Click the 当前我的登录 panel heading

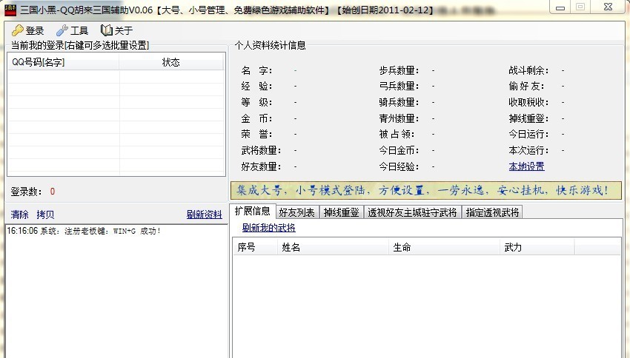[x=80, y=45]
